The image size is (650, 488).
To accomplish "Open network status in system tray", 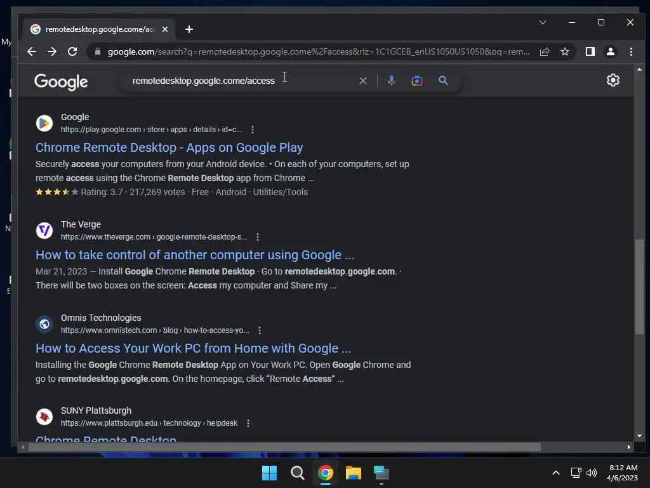I will click(576, 473).
